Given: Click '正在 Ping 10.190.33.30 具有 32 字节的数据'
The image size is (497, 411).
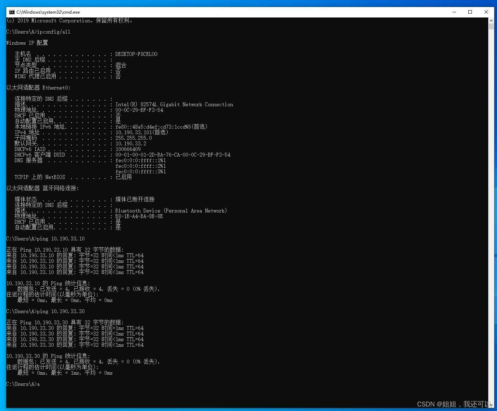Looking at the screenshot, I should tap(65, 323).
